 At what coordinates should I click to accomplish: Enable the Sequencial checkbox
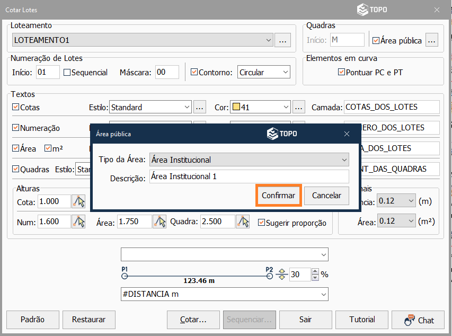click(x=67, y=73)
